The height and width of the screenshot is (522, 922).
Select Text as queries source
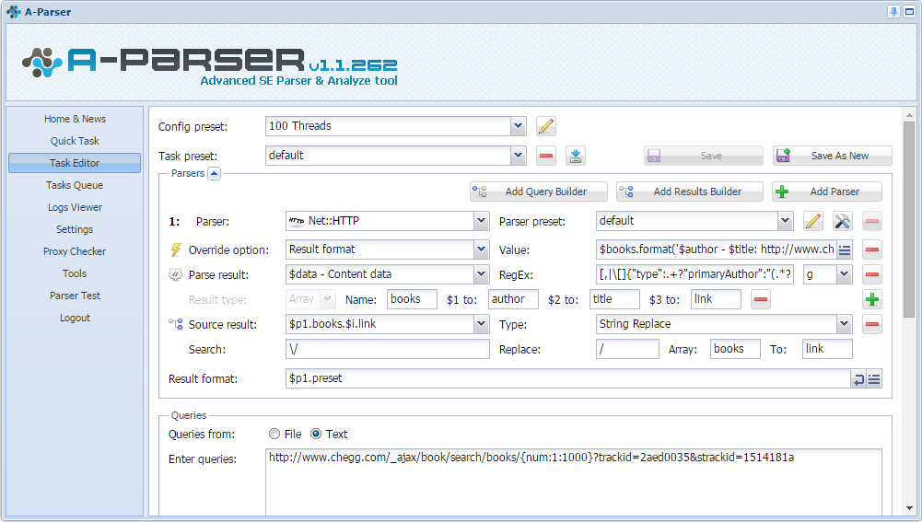[x=316, y=434]
